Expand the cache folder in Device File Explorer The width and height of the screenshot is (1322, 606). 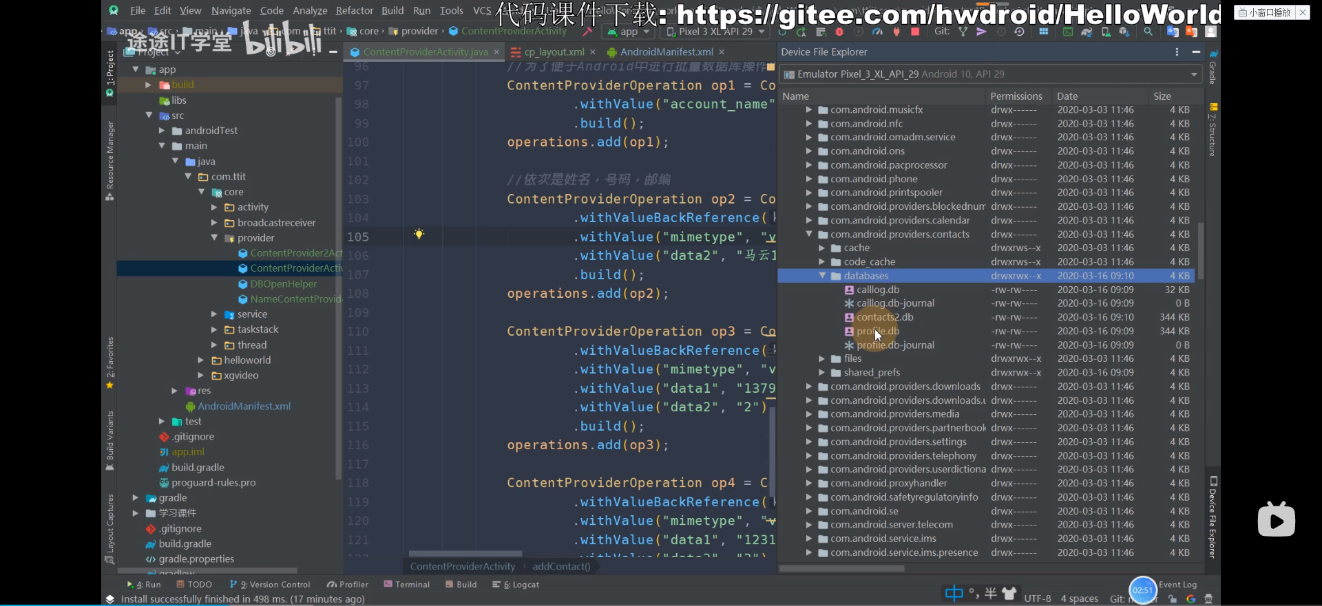[822, 248]
